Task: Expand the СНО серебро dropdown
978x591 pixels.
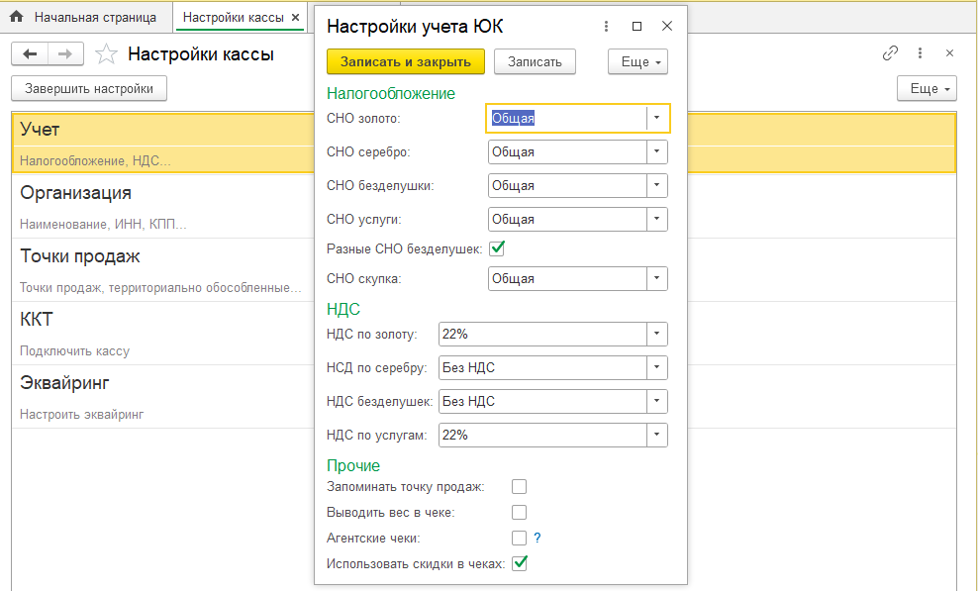Action: coord(657,152)
